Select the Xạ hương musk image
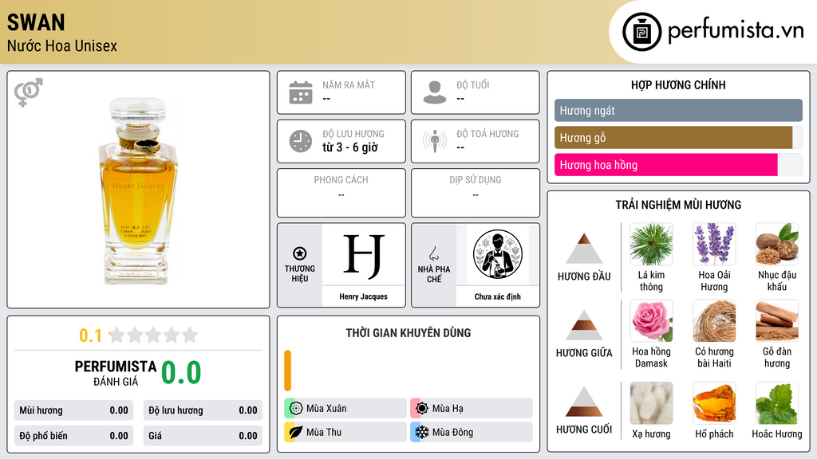 click(651, 403)
